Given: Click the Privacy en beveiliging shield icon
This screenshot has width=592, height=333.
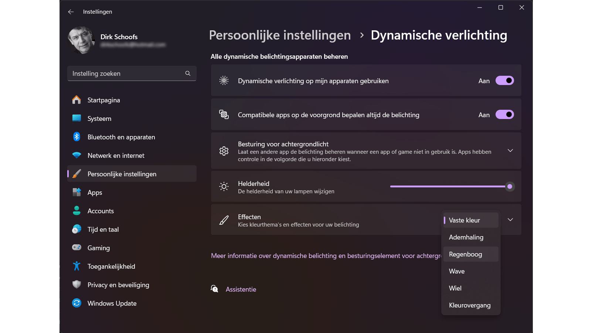Looking at the screenshot, I should coord(76,285).
